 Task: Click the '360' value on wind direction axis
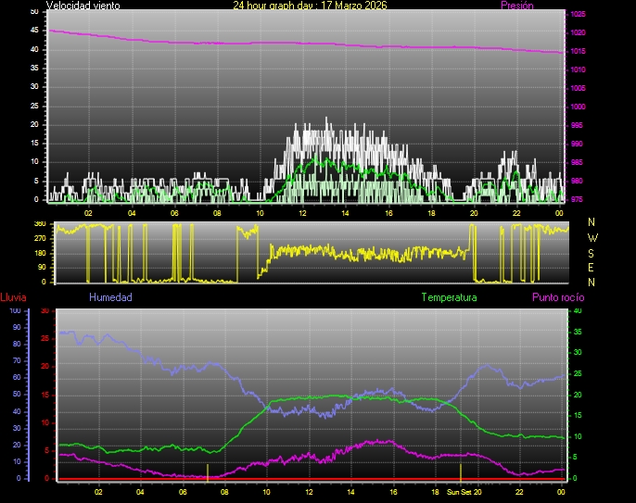pos(39,224)
